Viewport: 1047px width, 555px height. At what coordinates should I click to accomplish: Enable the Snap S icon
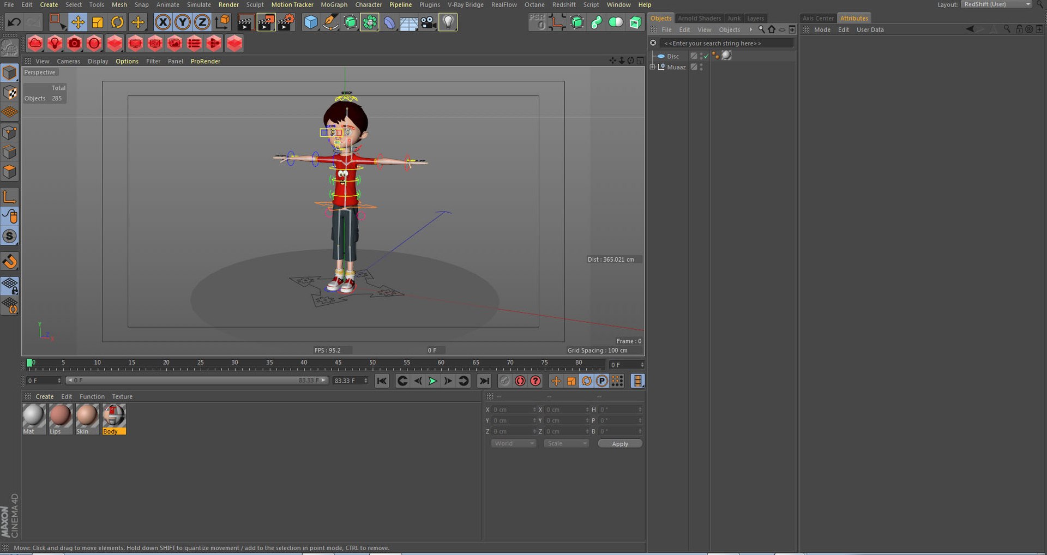point(10,237)
